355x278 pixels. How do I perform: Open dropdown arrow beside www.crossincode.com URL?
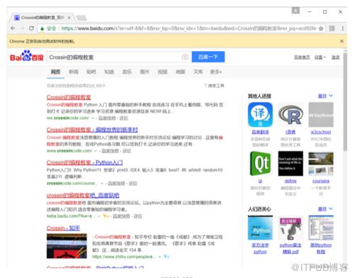coord(96,151)
